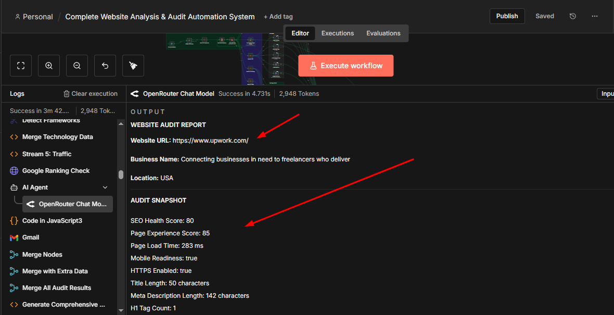Open the upwork.com link in the report
Image resolution: width=614 pixels, height=315 pixels.
tap(210, 140)
